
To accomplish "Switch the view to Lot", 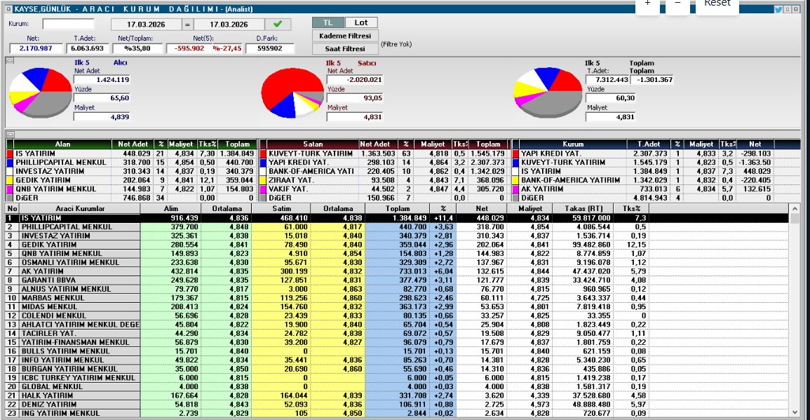I will [361, 22].
